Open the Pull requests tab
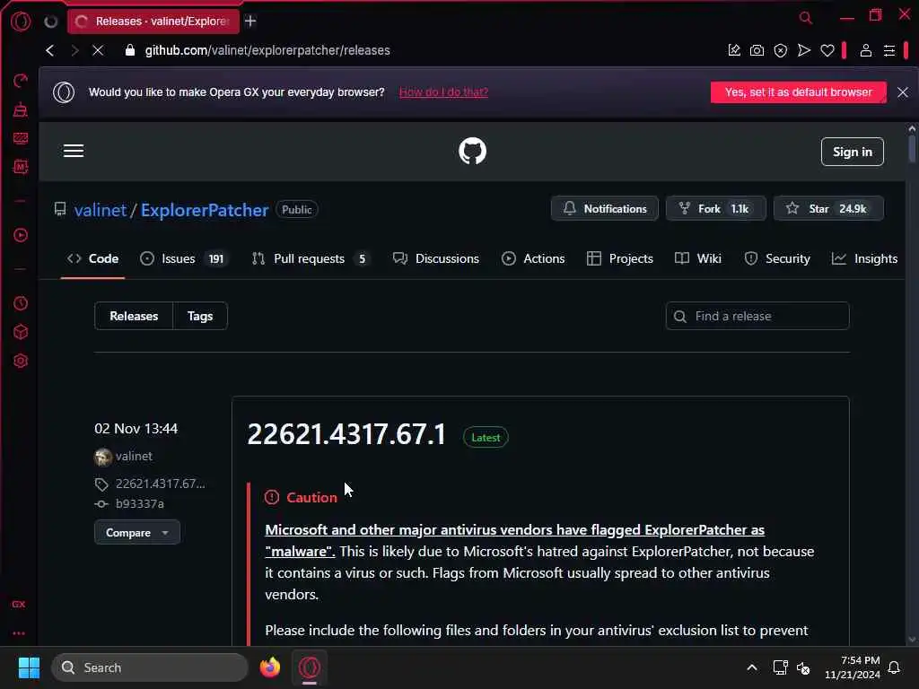Image resolution: width=919 pixels, height=689 pixels. click(x=311, y=258)
